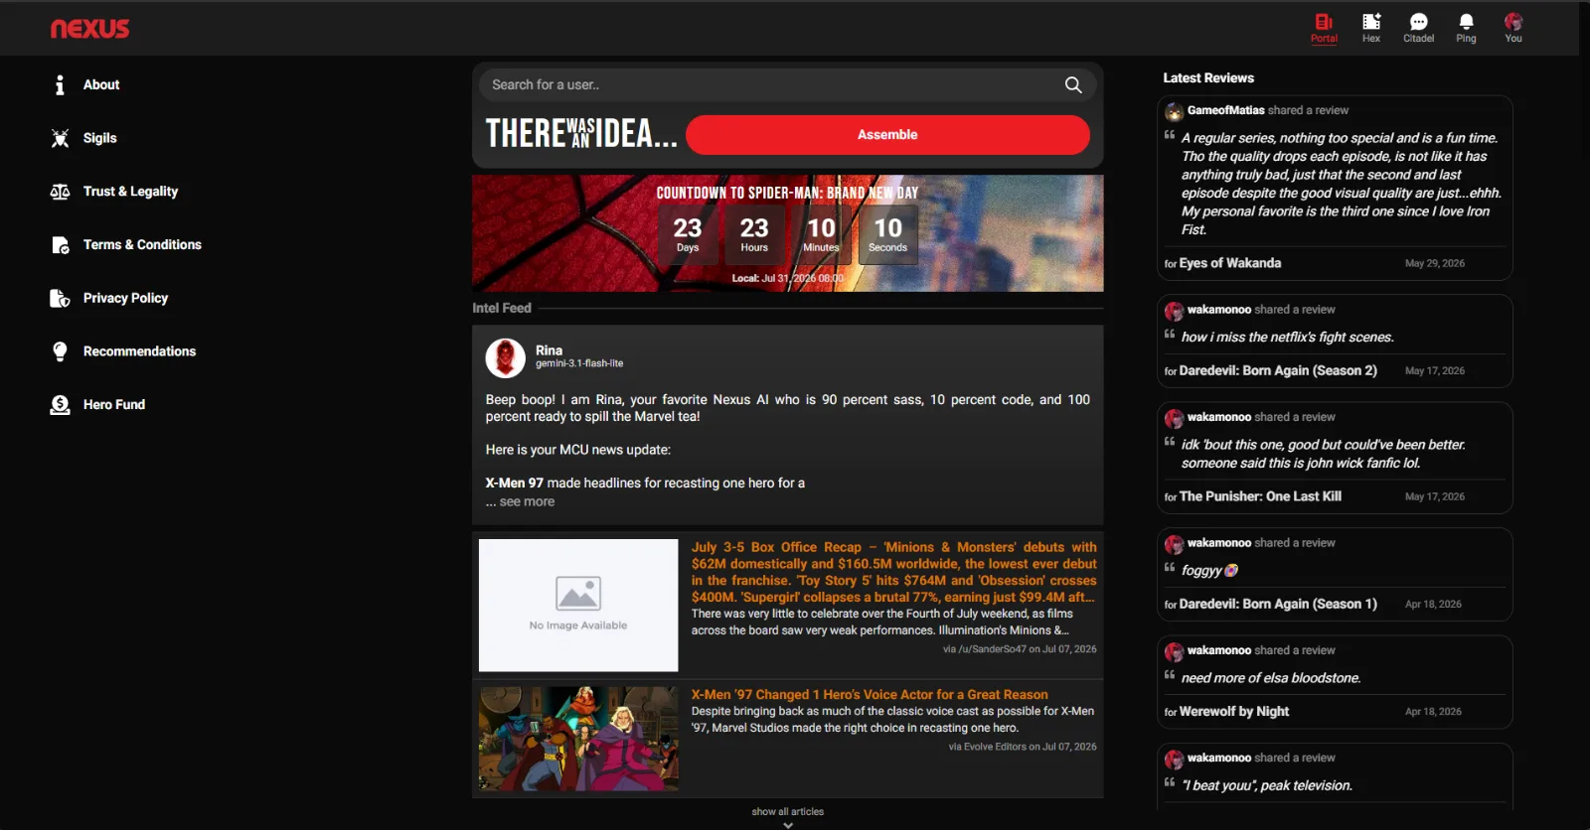Click the Latest Reviews heading
Screen dimensions: 1590x830
click(1208, 77)
